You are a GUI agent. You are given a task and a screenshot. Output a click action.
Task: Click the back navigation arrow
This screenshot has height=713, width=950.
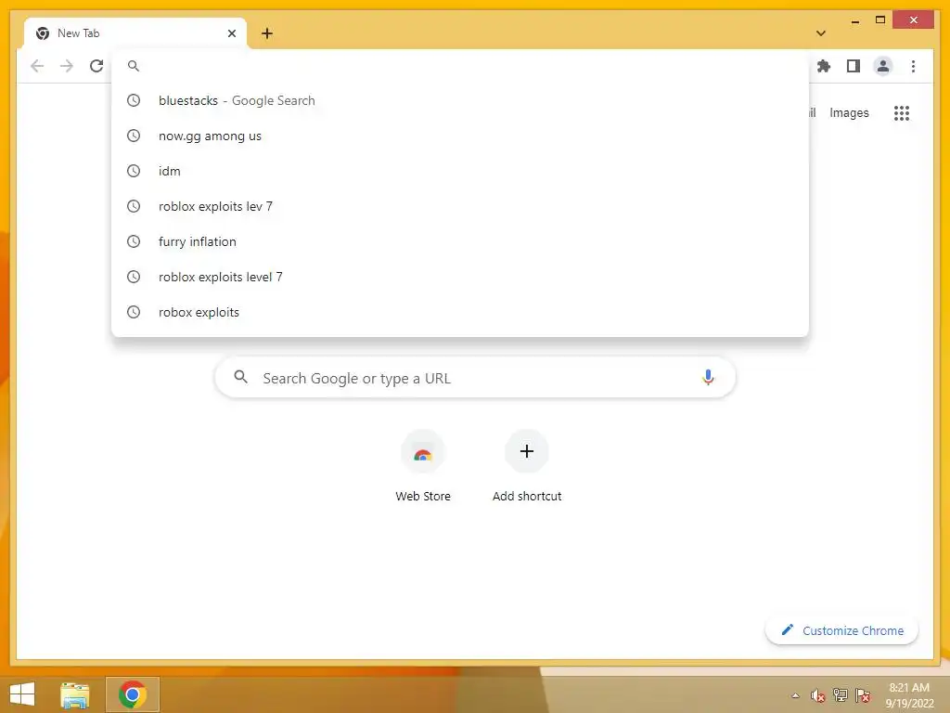37,66
